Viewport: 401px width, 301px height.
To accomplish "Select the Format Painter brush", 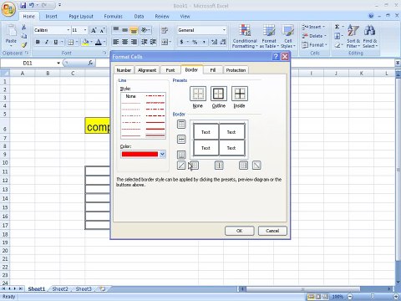I will click(24, 44).
